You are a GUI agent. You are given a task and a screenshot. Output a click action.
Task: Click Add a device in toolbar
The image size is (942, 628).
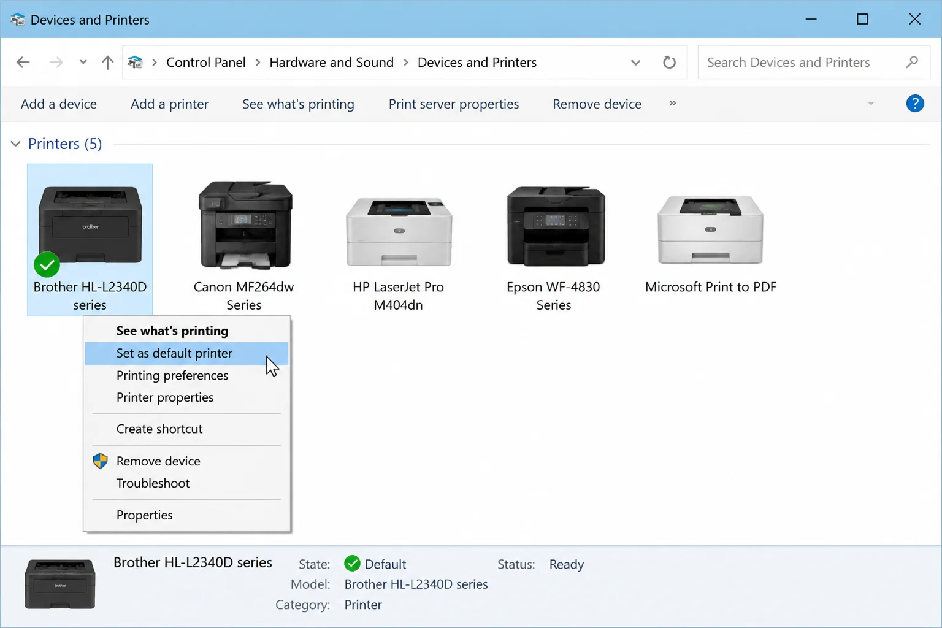pos(59,104)
